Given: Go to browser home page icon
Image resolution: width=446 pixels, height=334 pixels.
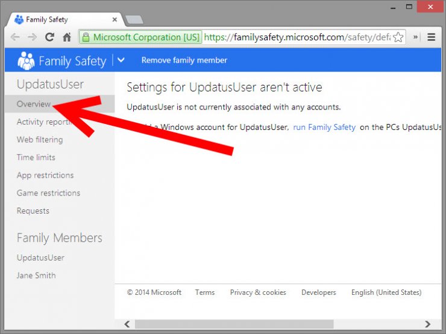Looking at the screenshot, I should [67, 37].
